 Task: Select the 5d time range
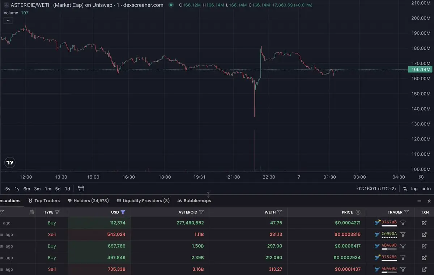point(58,189)
